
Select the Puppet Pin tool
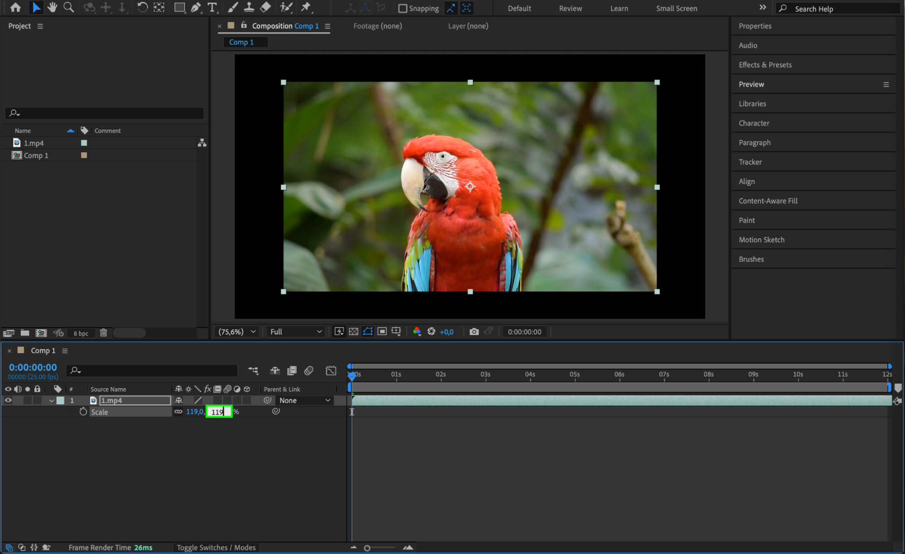[306, 7]
